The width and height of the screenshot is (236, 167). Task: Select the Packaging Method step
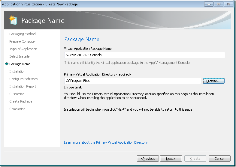23,34
